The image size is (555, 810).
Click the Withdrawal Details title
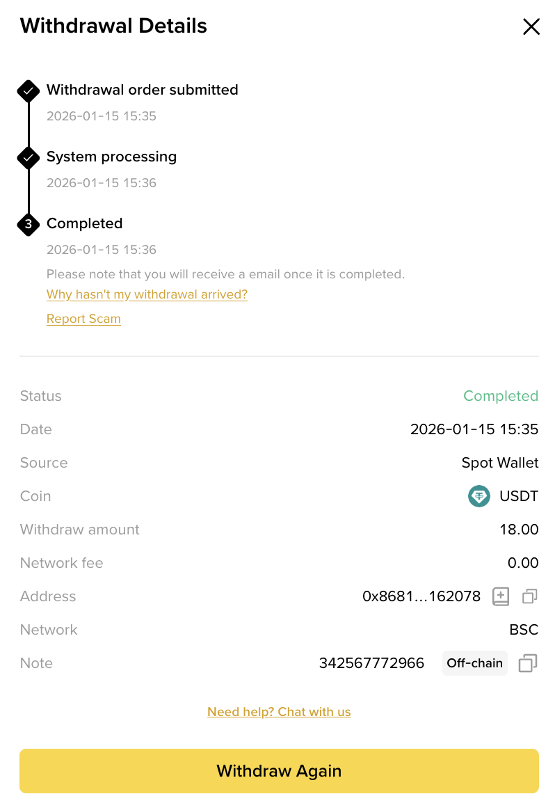[113, 26]
